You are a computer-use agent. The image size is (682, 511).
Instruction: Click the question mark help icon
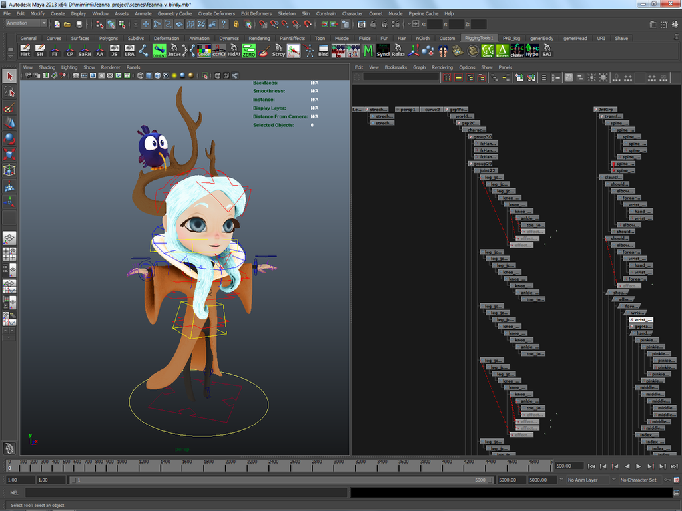(224, 25)
